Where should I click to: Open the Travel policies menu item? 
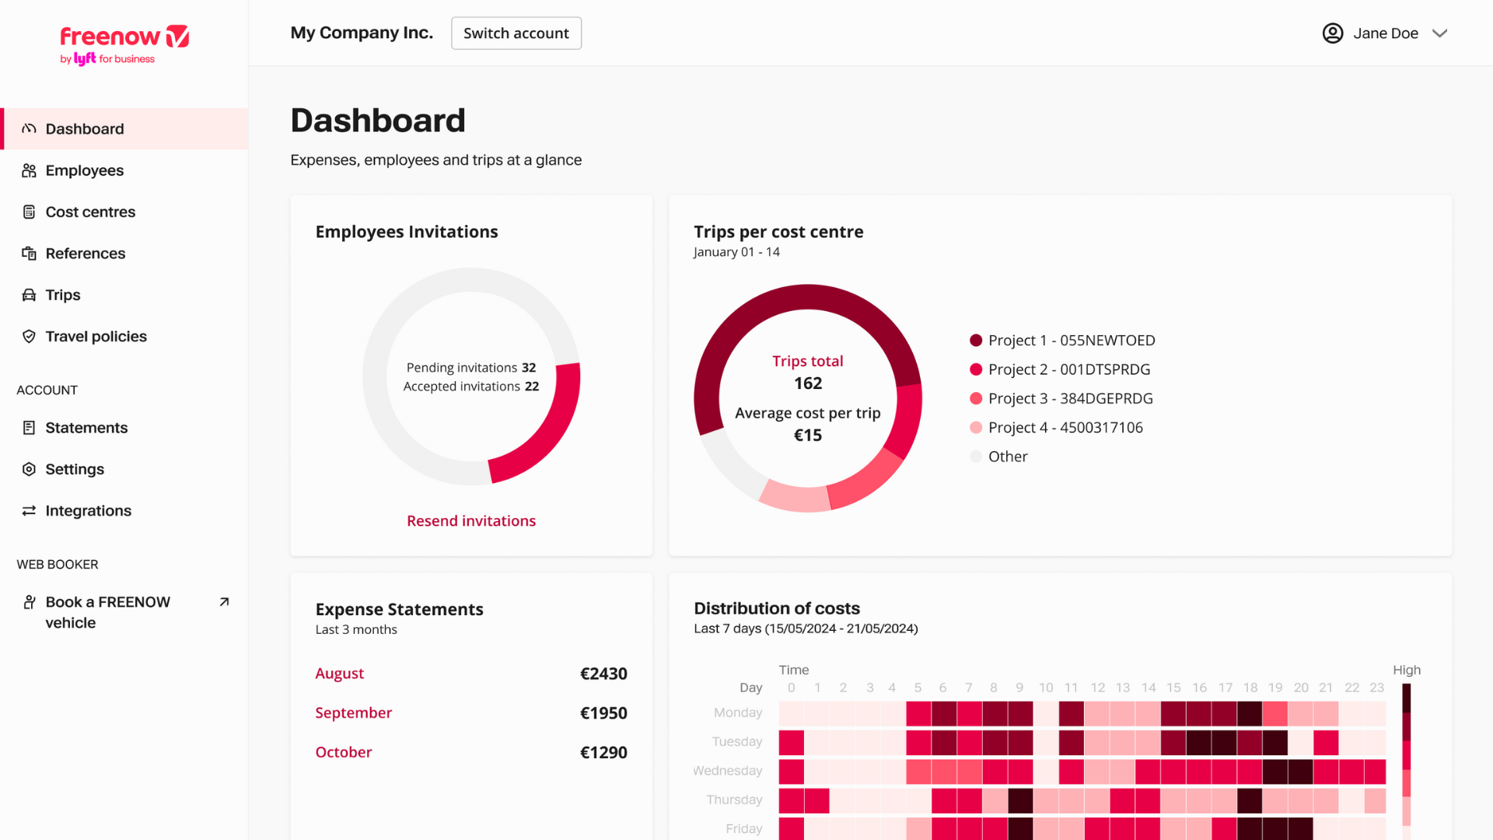click(96, 336)
